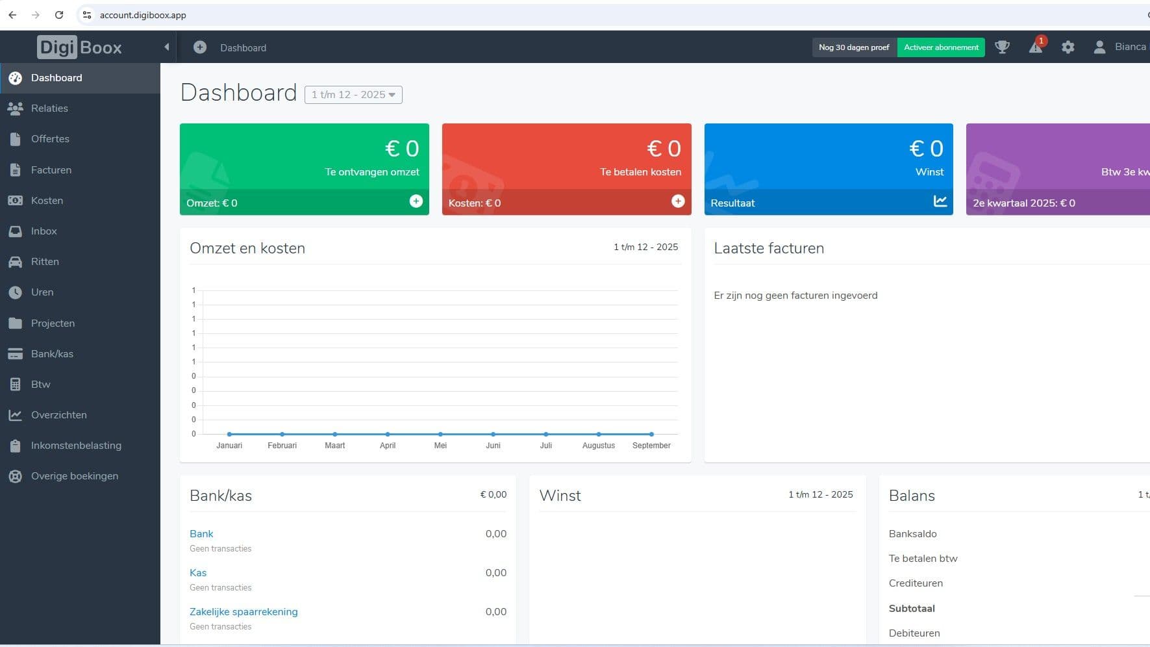Collapse the sidebar with the arrow toggle
Image resolution: width=1150 pixels, height=647 pixels.
(166, 47)
